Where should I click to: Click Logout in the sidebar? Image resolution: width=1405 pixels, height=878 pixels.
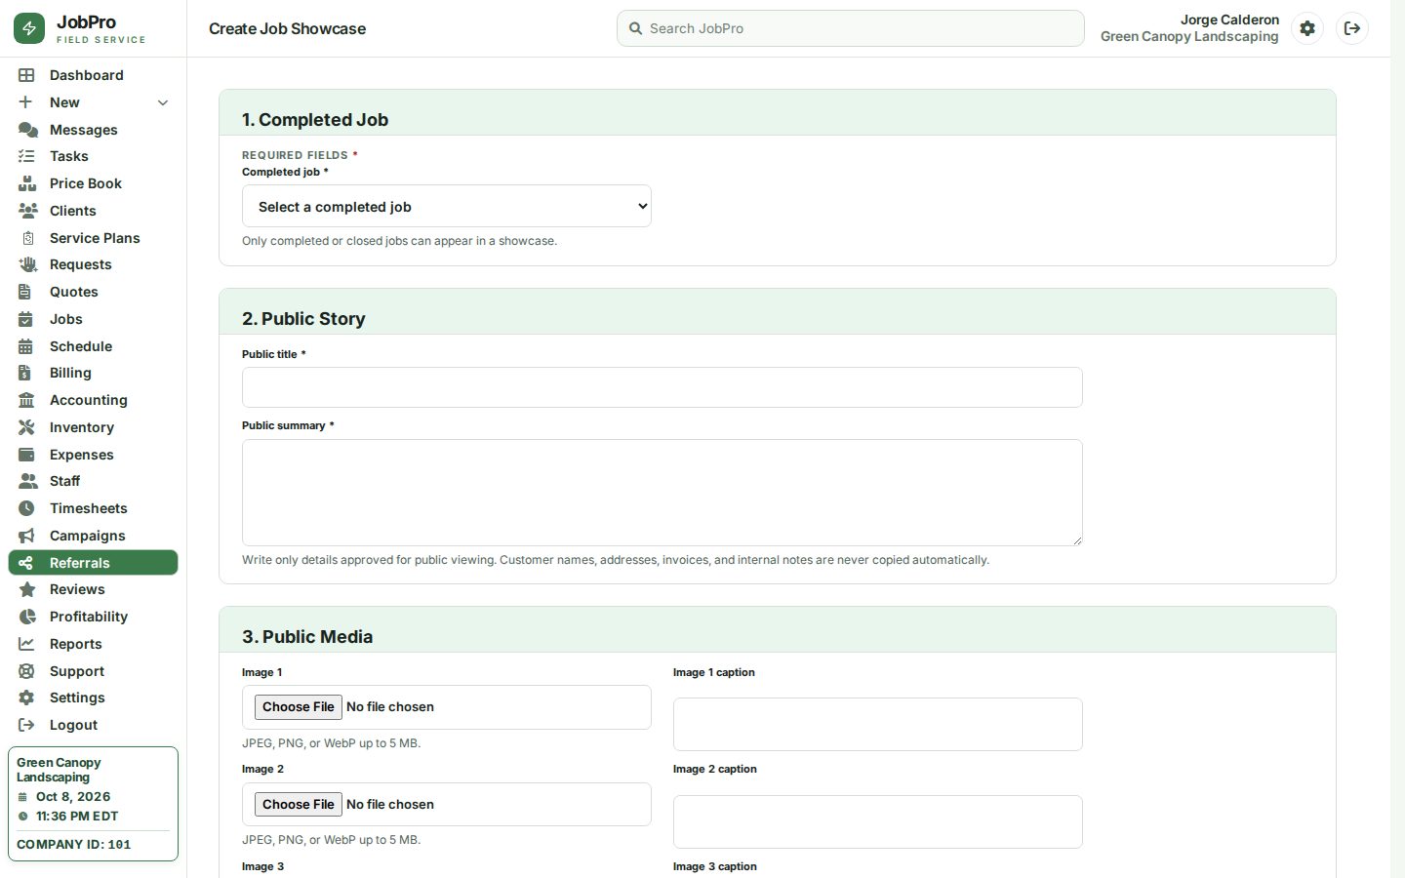[93, 725]
